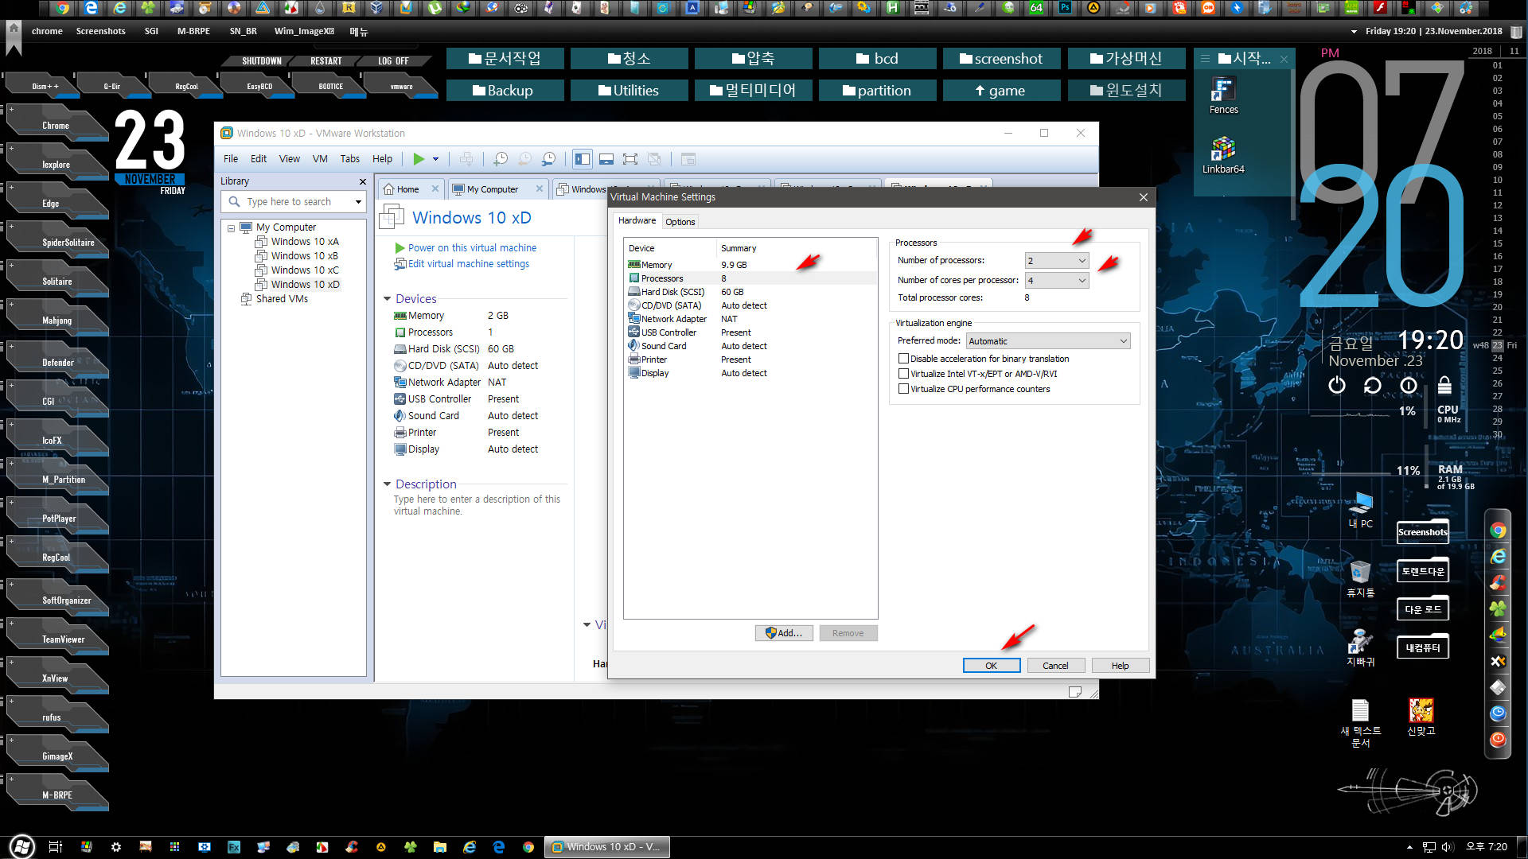Open the Utilities folder shortcut

[x=629, y=91]
